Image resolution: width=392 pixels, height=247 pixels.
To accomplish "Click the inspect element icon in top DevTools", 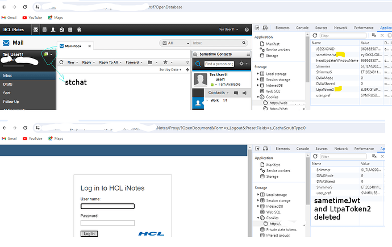I will (257, 28).
